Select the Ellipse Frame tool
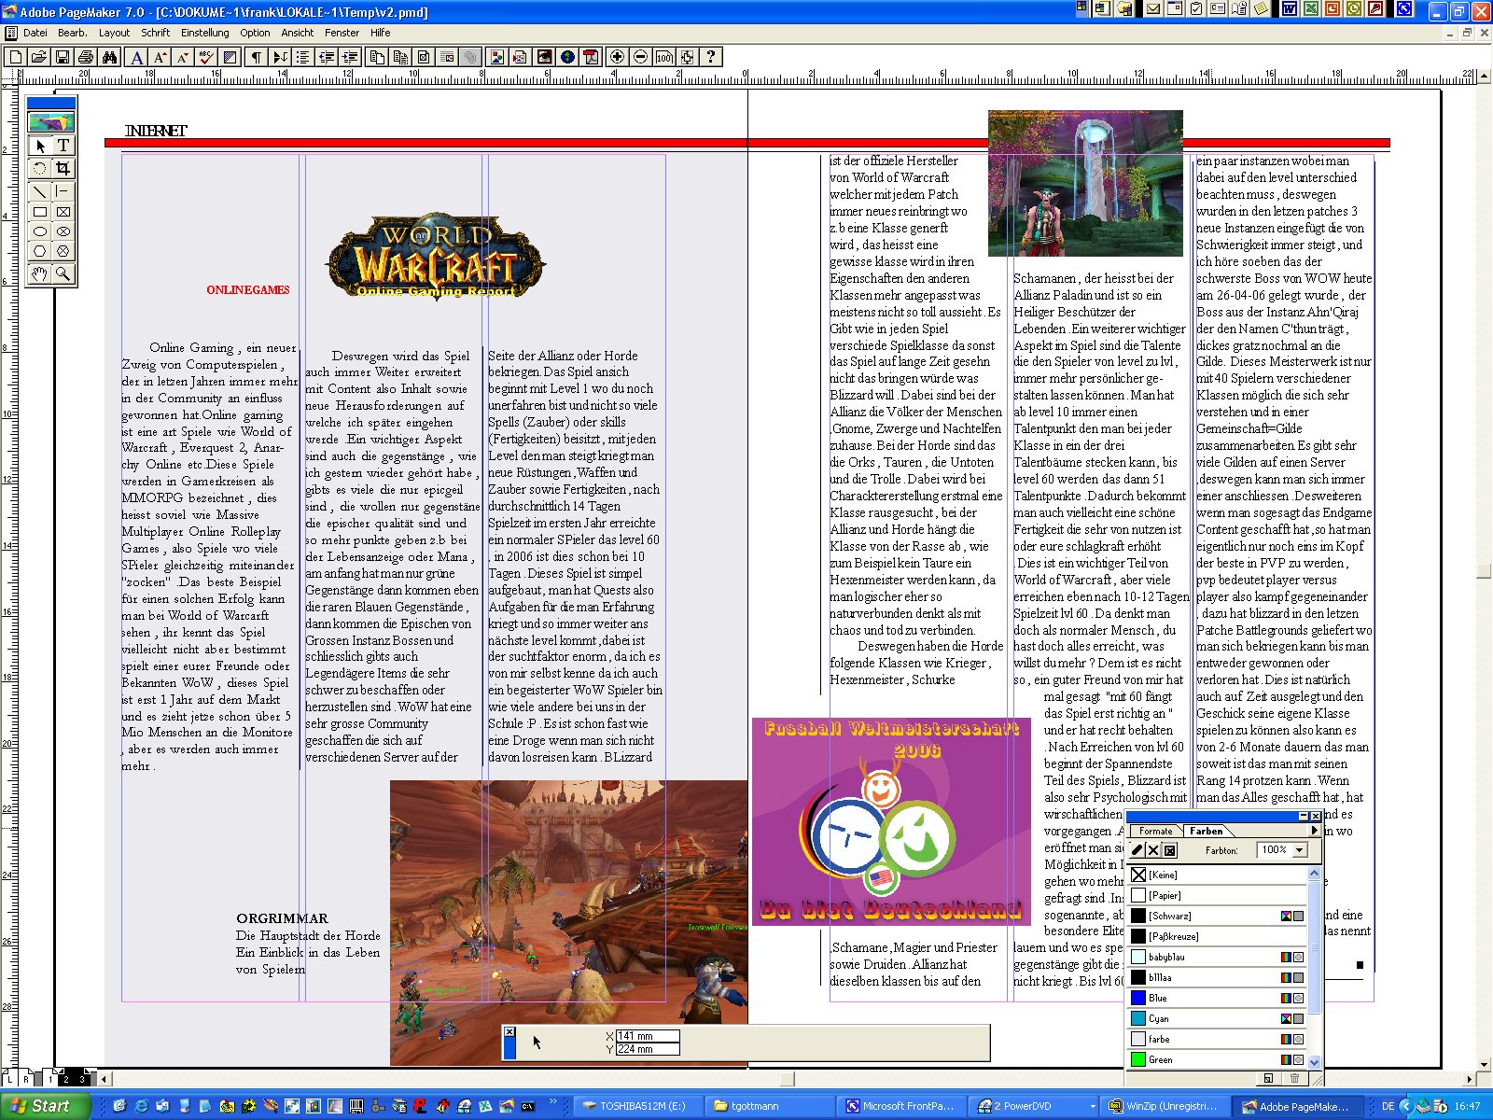This screenshot has width=1493, height=1120. [63, 231]
